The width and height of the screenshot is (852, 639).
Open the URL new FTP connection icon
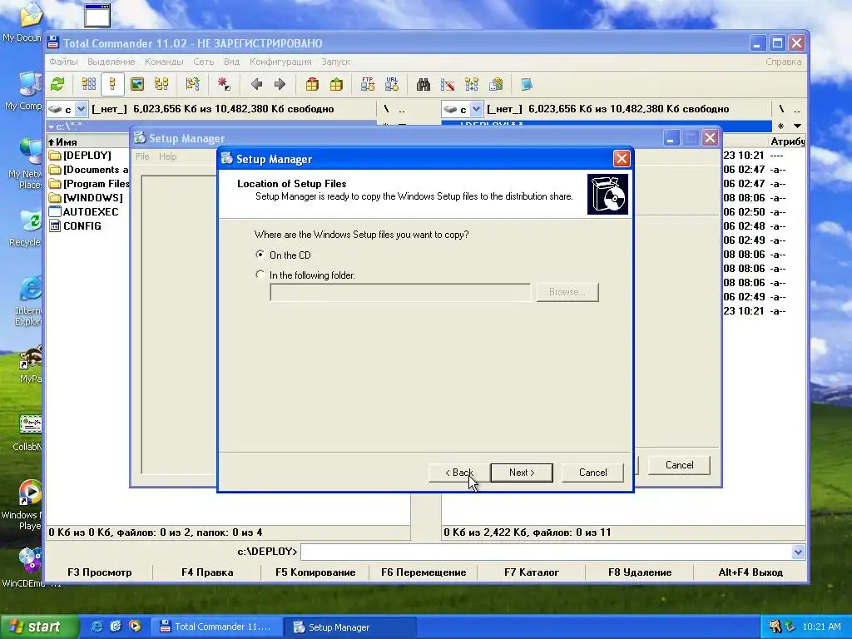[x=392, y=84]
